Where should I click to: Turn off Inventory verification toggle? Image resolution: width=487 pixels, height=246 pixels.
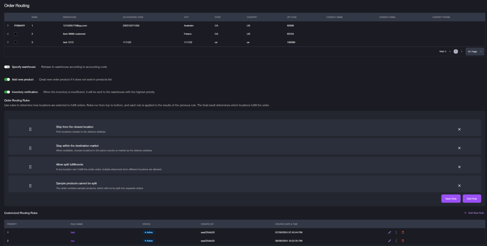(x=7, y=92)
